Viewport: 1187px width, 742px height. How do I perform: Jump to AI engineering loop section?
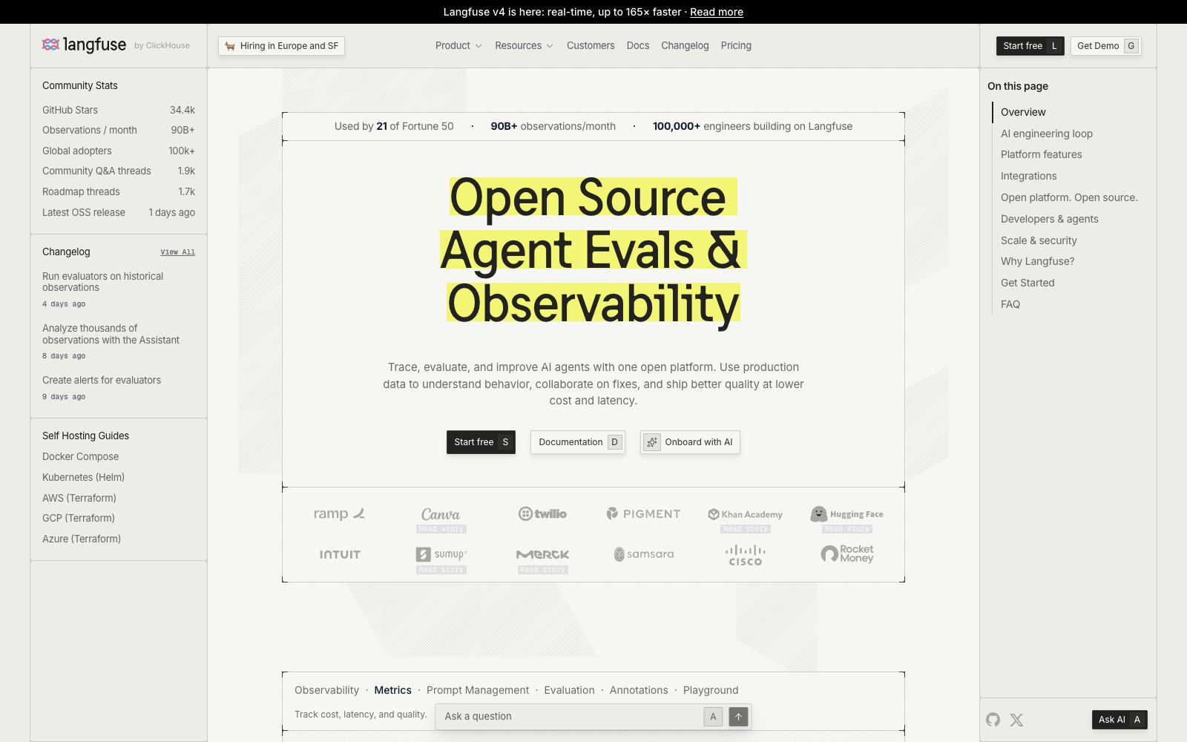click(1047, 134)
